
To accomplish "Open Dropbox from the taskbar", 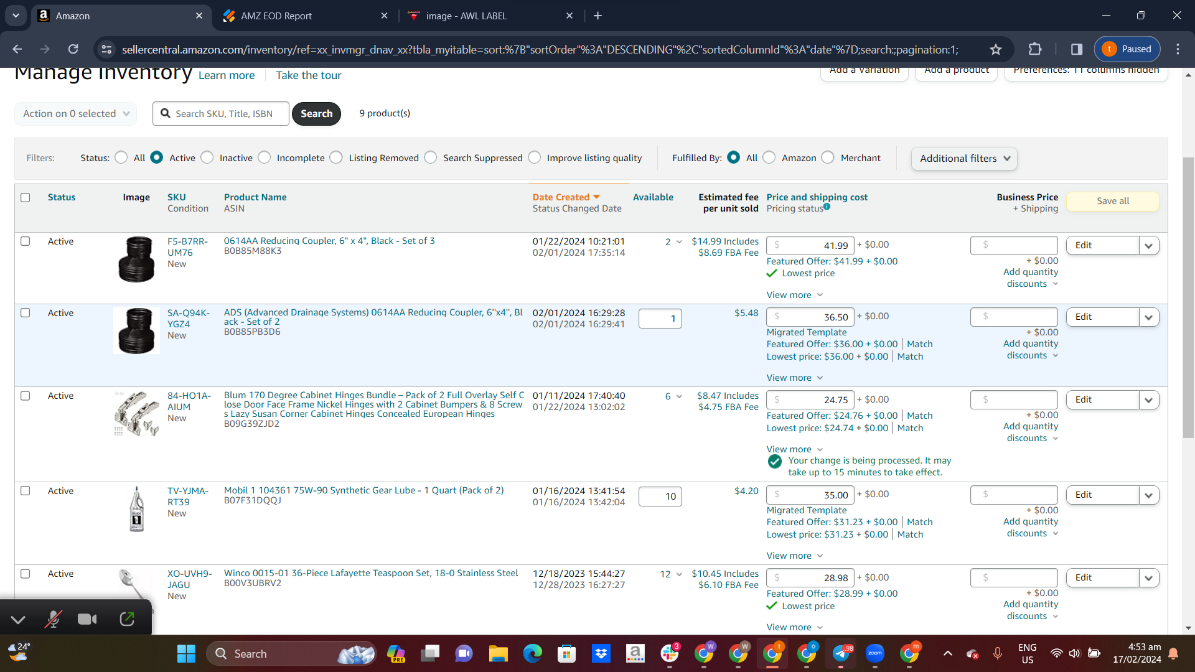I will pos(601,654).
